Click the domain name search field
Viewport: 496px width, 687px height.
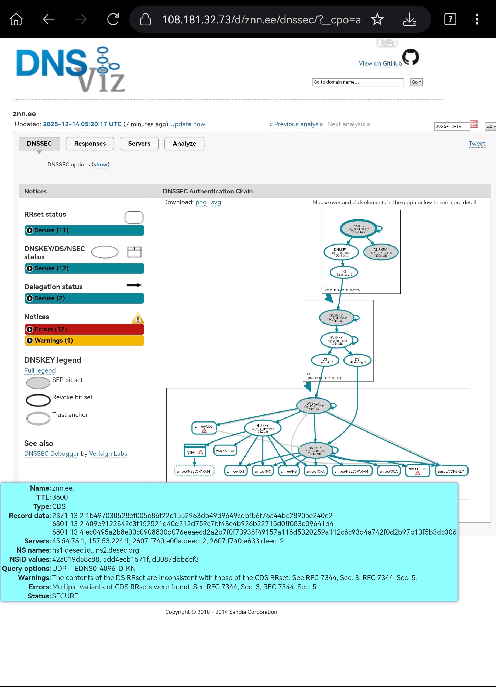pos(357,82)
